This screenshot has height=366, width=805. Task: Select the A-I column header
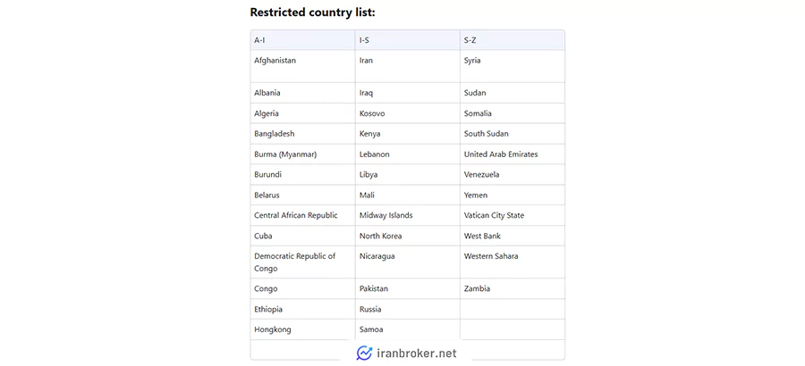[x=303, y=40]
